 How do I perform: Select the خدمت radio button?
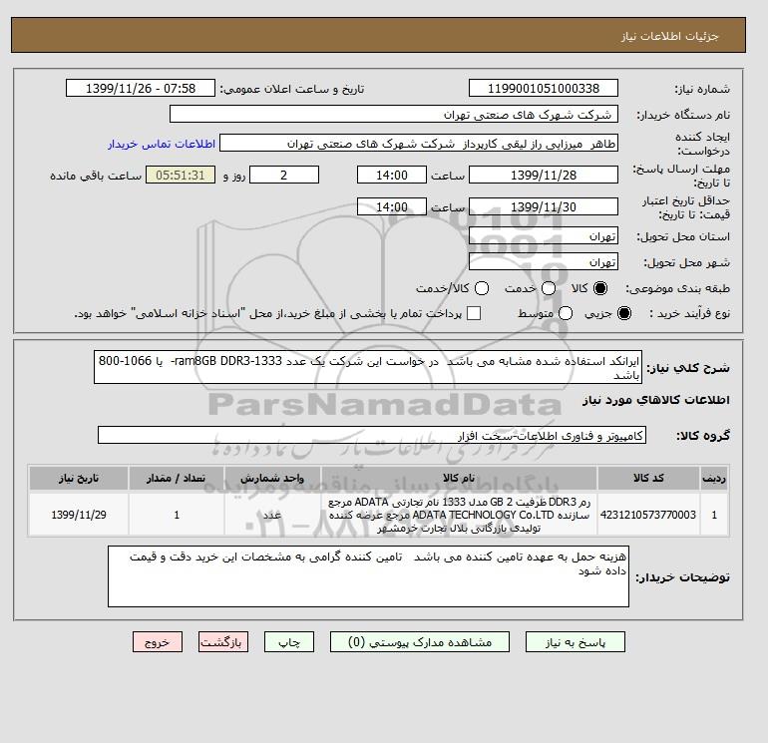coord(549,288)
